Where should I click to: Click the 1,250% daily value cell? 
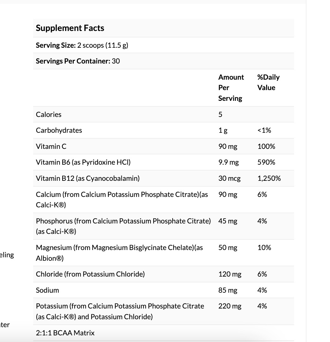(x=269, y=178)
